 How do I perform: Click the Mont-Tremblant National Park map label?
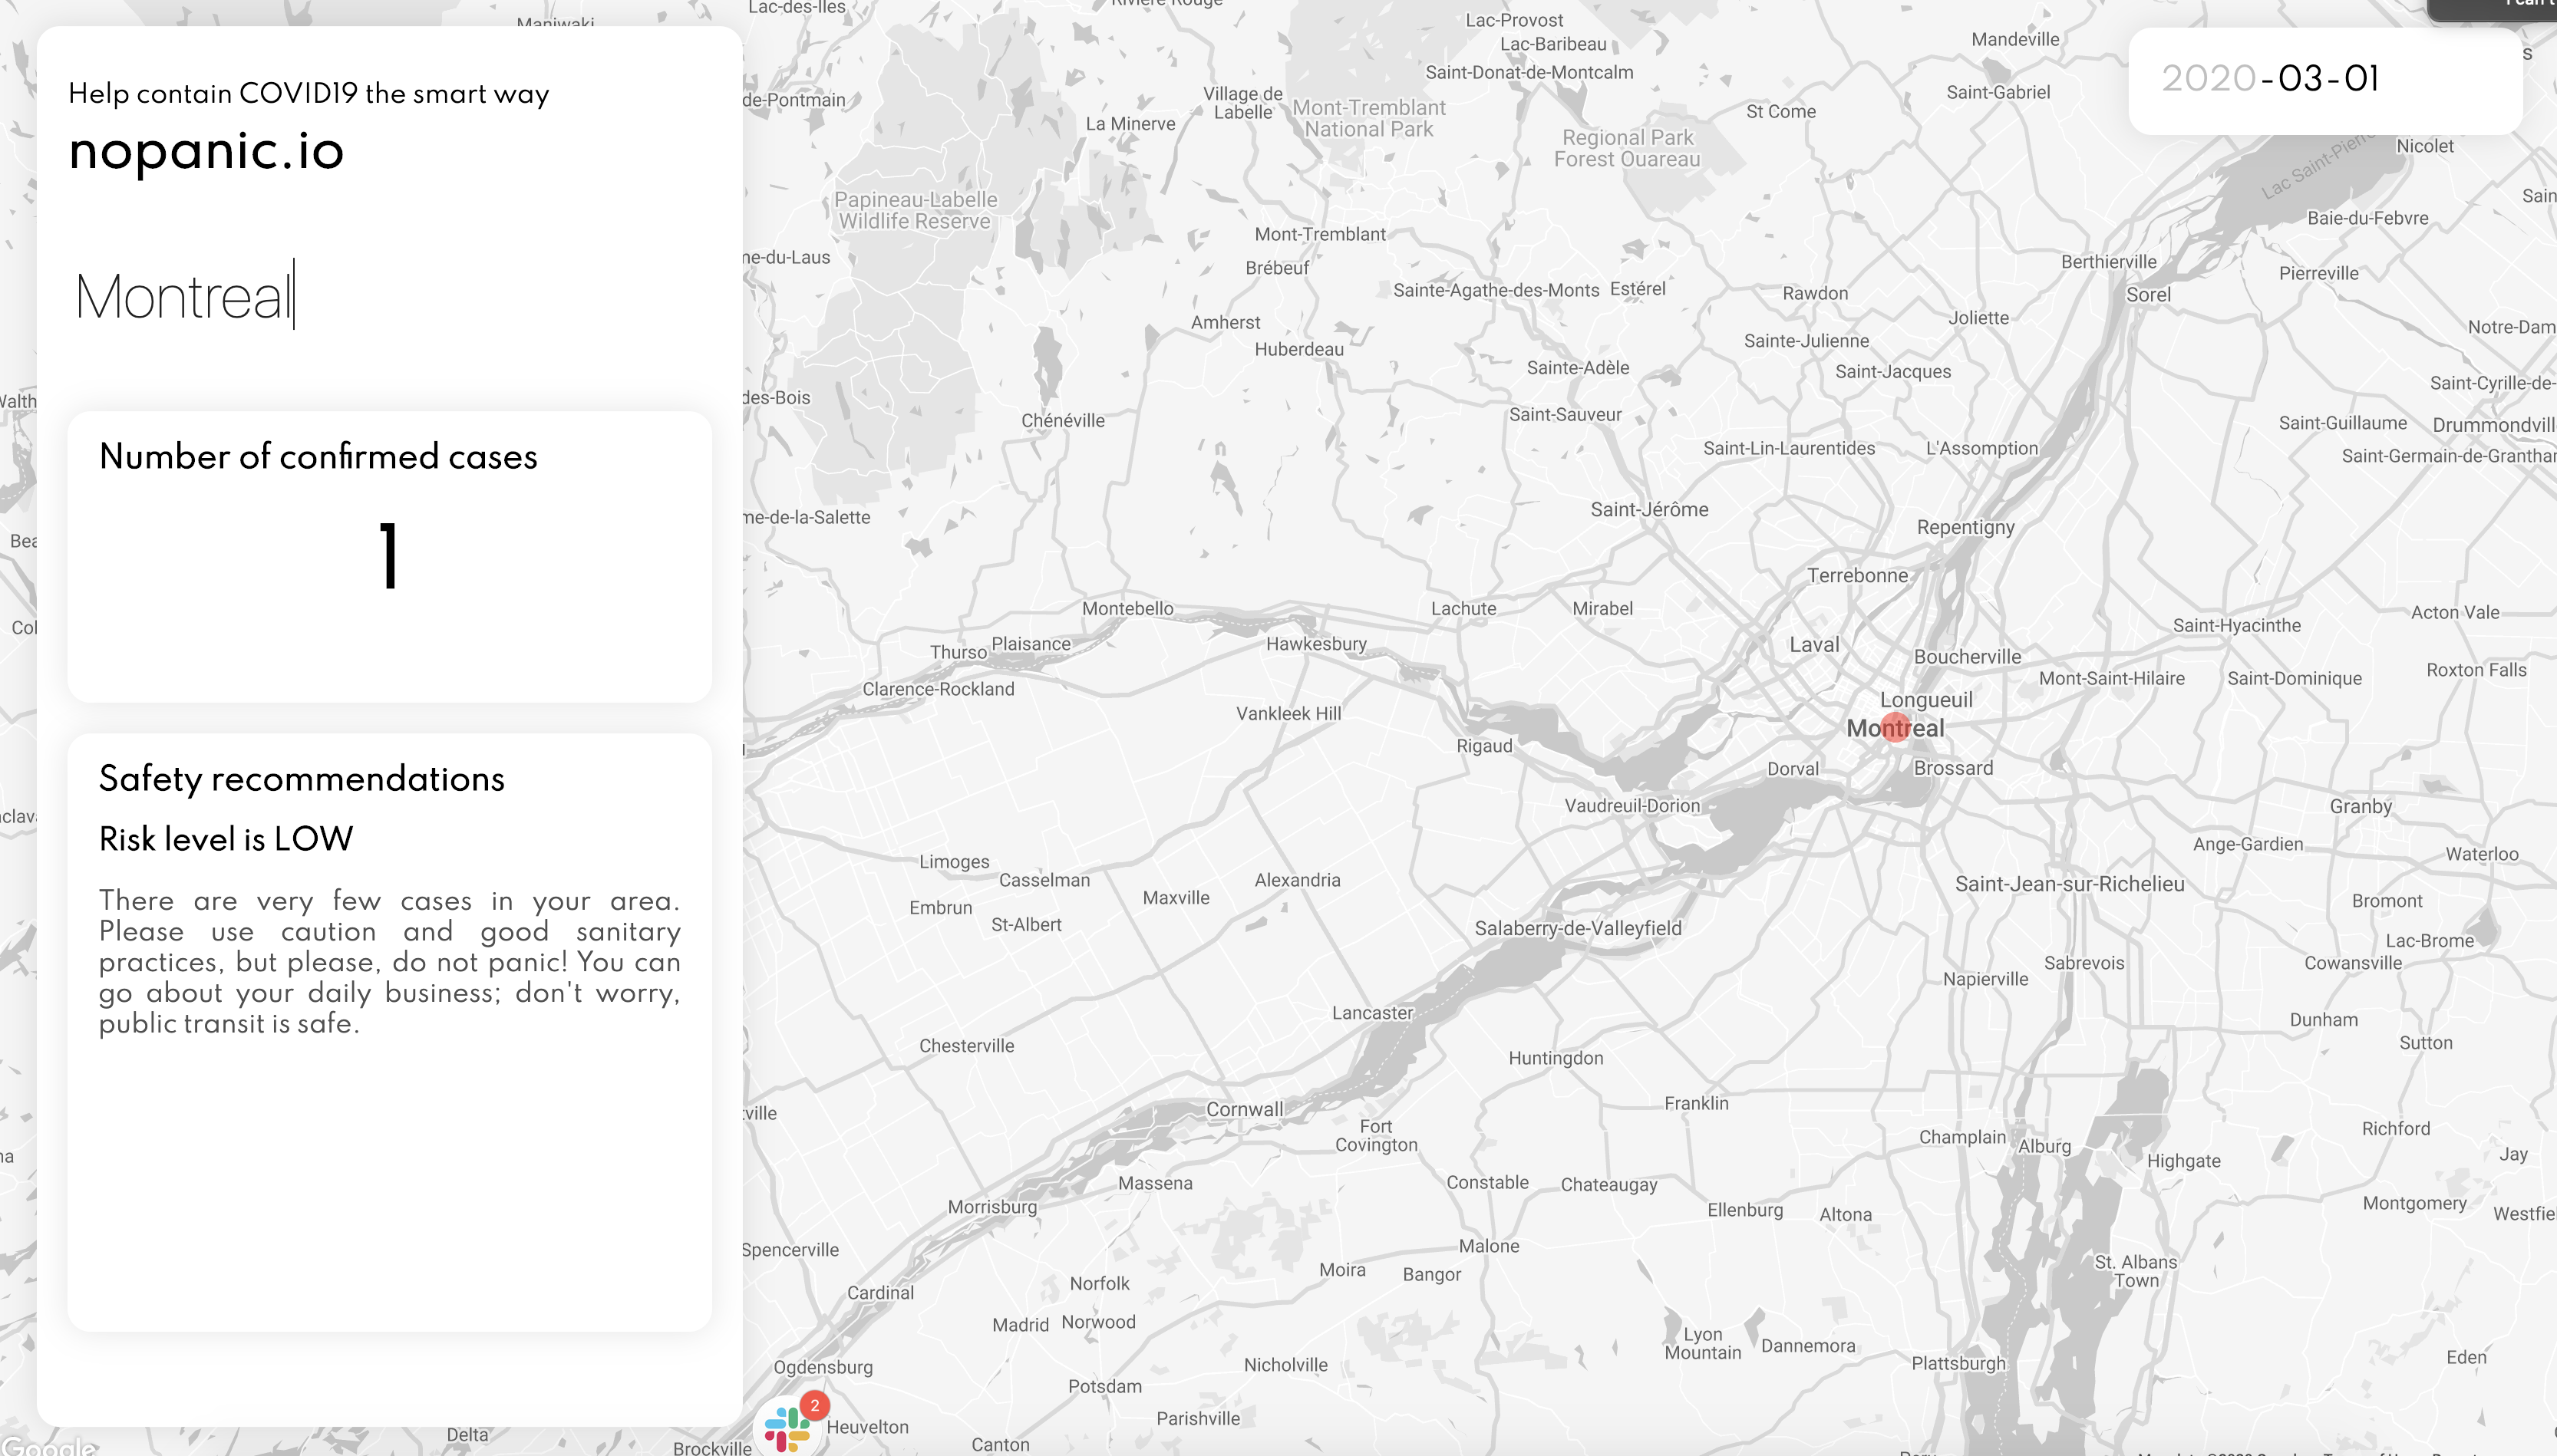pyautogui.click(x=1368, y=118)
